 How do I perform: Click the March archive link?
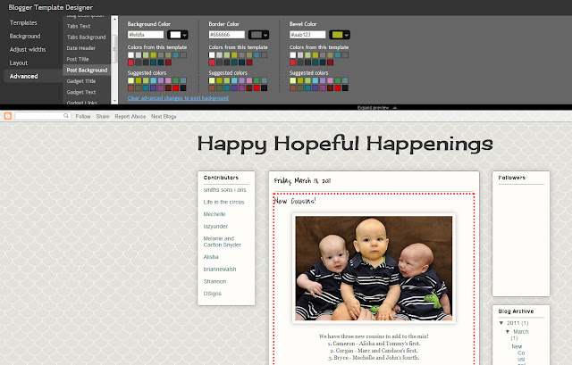pyautogui.click(x=521, y=331)
